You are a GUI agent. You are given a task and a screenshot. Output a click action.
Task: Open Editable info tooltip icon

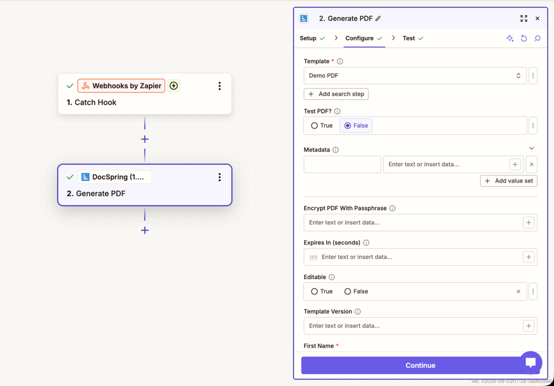point(332,277)
